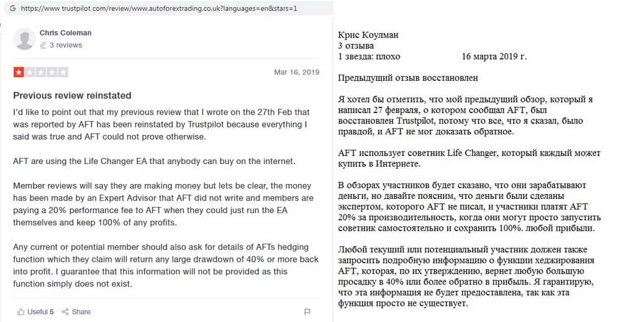621x322 pixels.
Task: Open the "3 reviews" link under the name
Action: click(66, 45)
